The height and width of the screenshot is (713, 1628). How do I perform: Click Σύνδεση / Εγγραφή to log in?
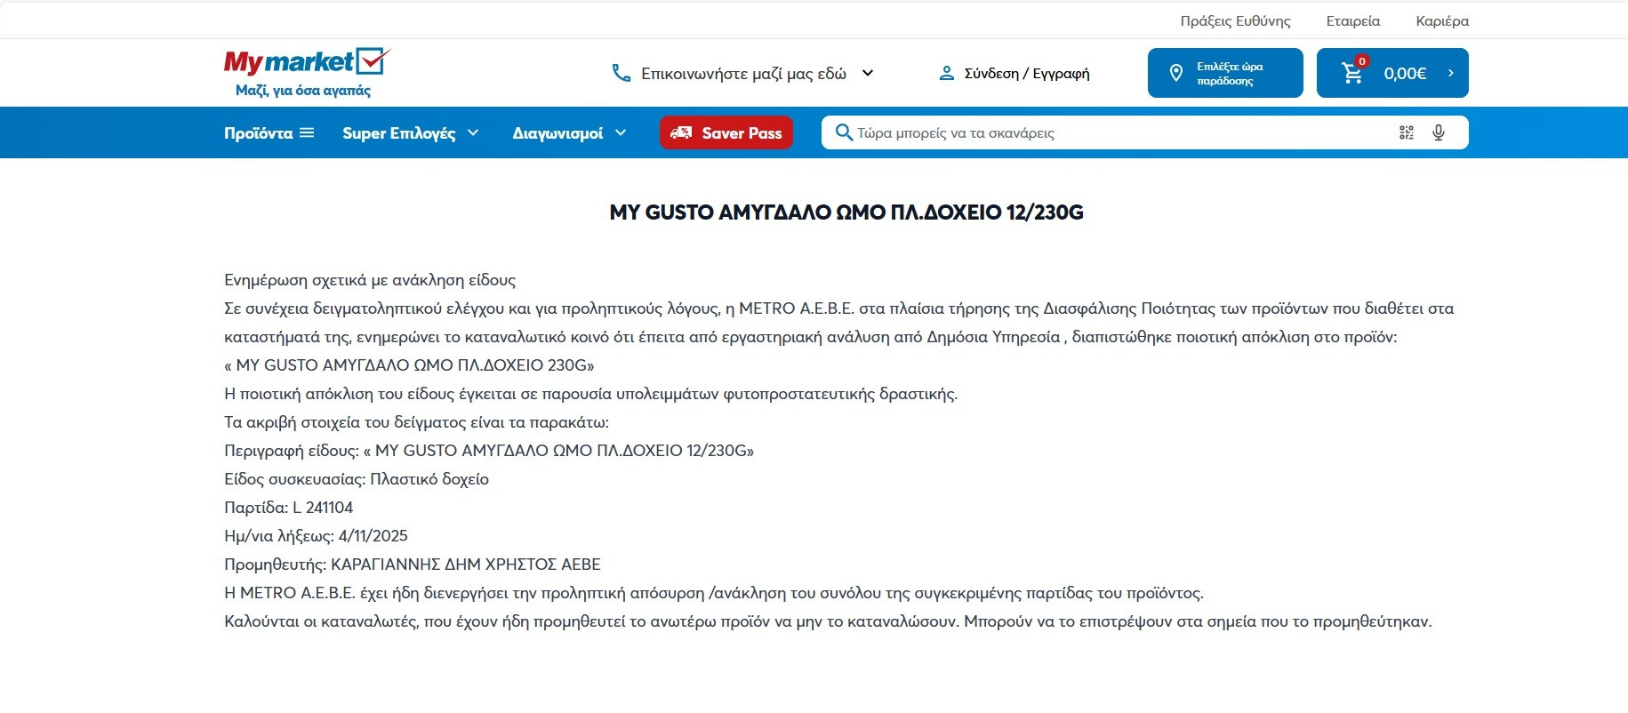coord(1027,73)
